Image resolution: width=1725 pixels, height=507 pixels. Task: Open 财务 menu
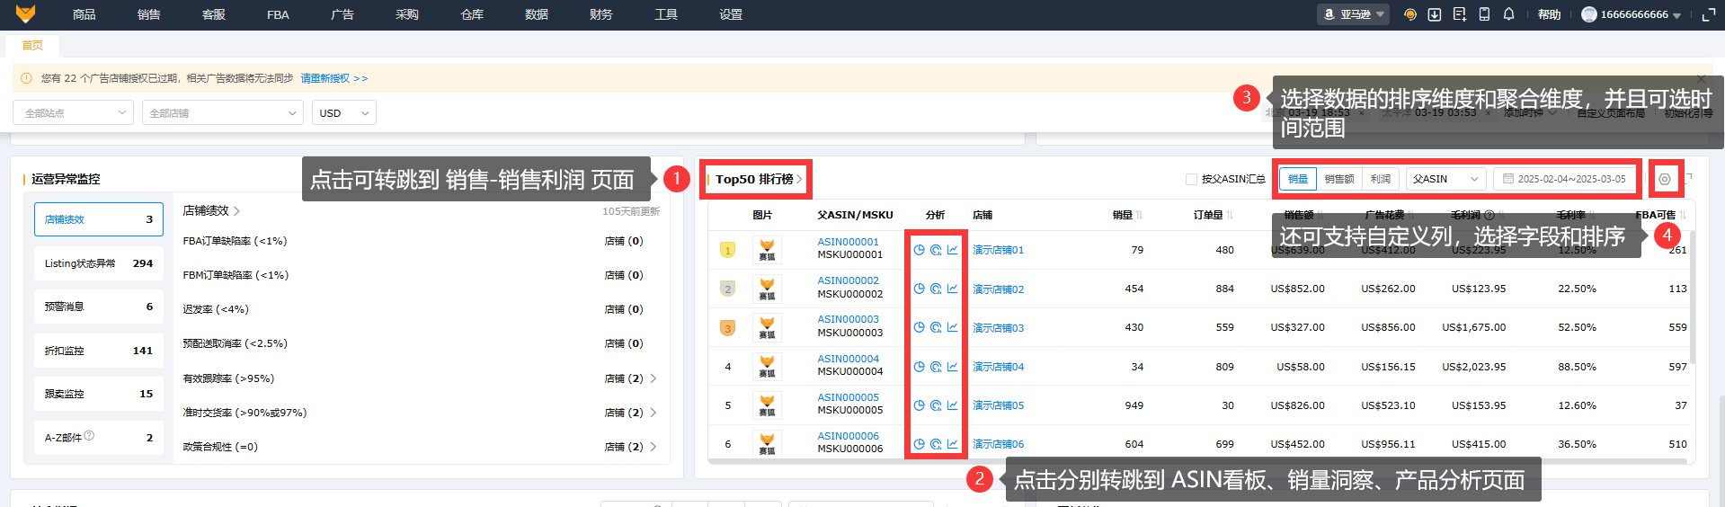(x=601, y=14)
